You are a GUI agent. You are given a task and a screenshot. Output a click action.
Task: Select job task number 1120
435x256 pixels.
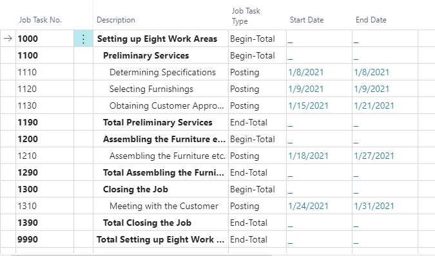pyautogui.click(x=27, y=89)
